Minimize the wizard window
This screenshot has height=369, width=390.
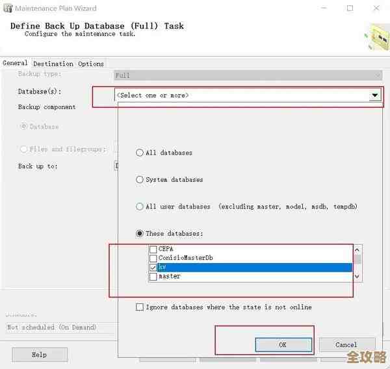(324, 8)
